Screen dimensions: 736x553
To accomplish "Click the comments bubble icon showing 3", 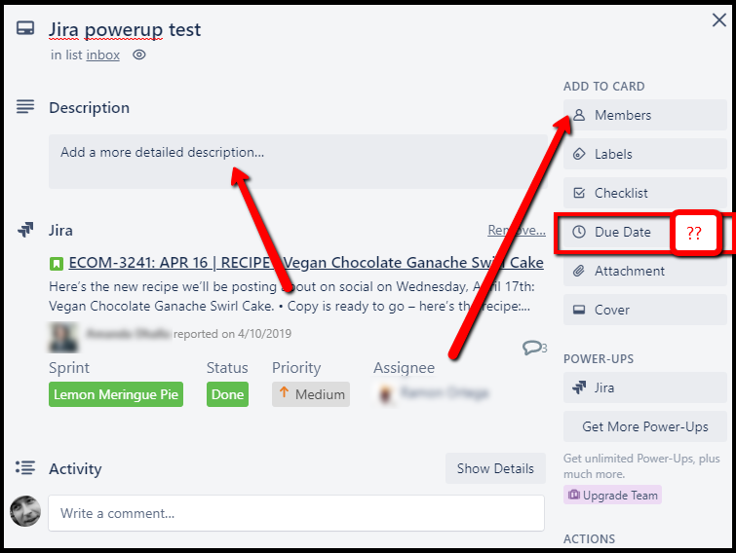I will [x=534, y=348].
